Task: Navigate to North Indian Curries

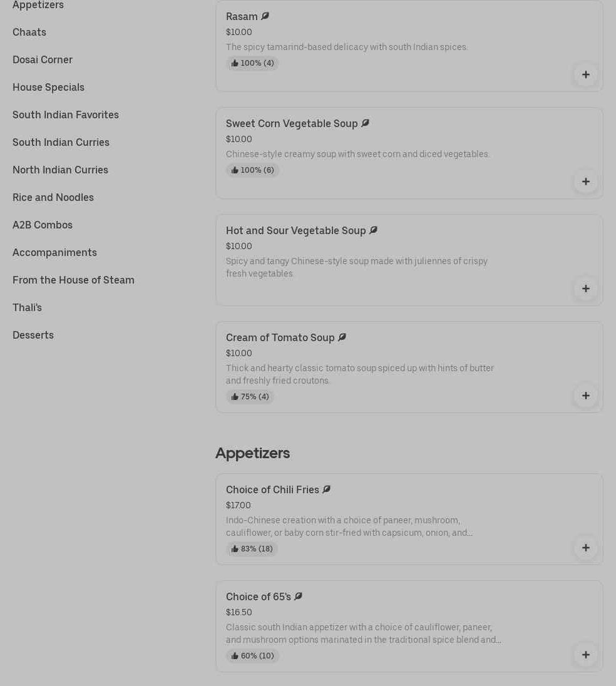Action: 60,170
